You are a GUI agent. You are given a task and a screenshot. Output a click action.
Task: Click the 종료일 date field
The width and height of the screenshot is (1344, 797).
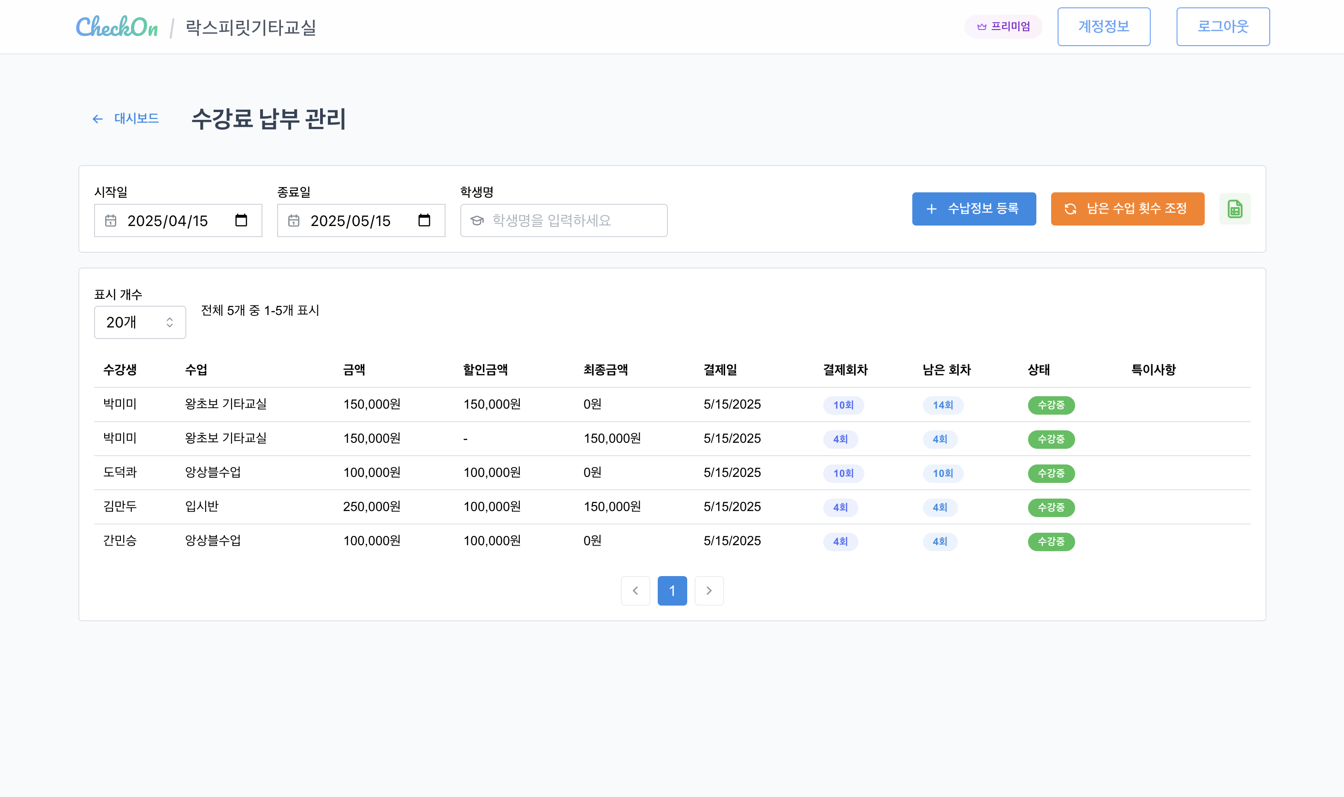coord(350,221)
